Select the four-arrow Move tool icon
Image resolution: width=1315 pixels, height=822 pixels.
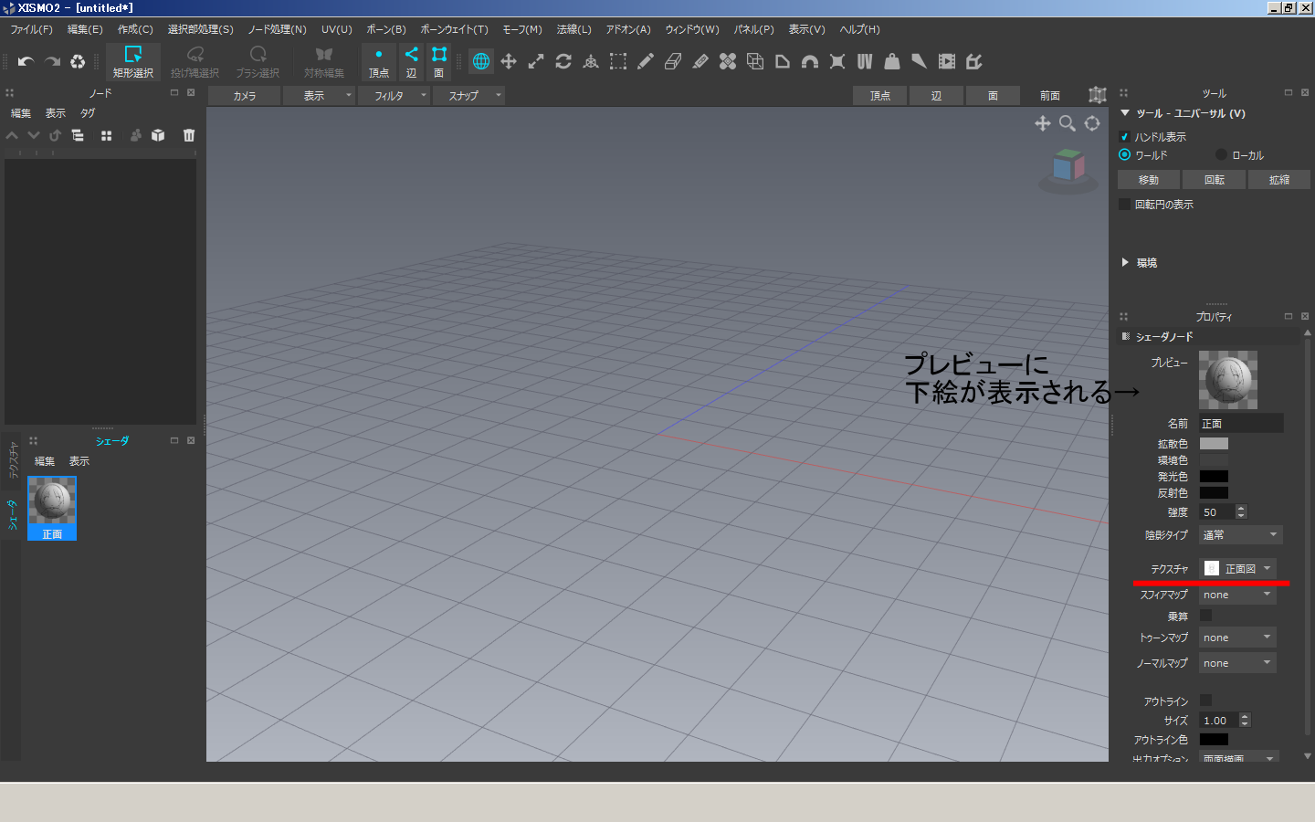coord(509,61)
